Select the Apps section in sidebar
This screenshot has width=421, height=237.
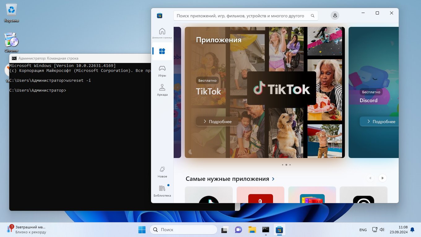click(162, 51)
